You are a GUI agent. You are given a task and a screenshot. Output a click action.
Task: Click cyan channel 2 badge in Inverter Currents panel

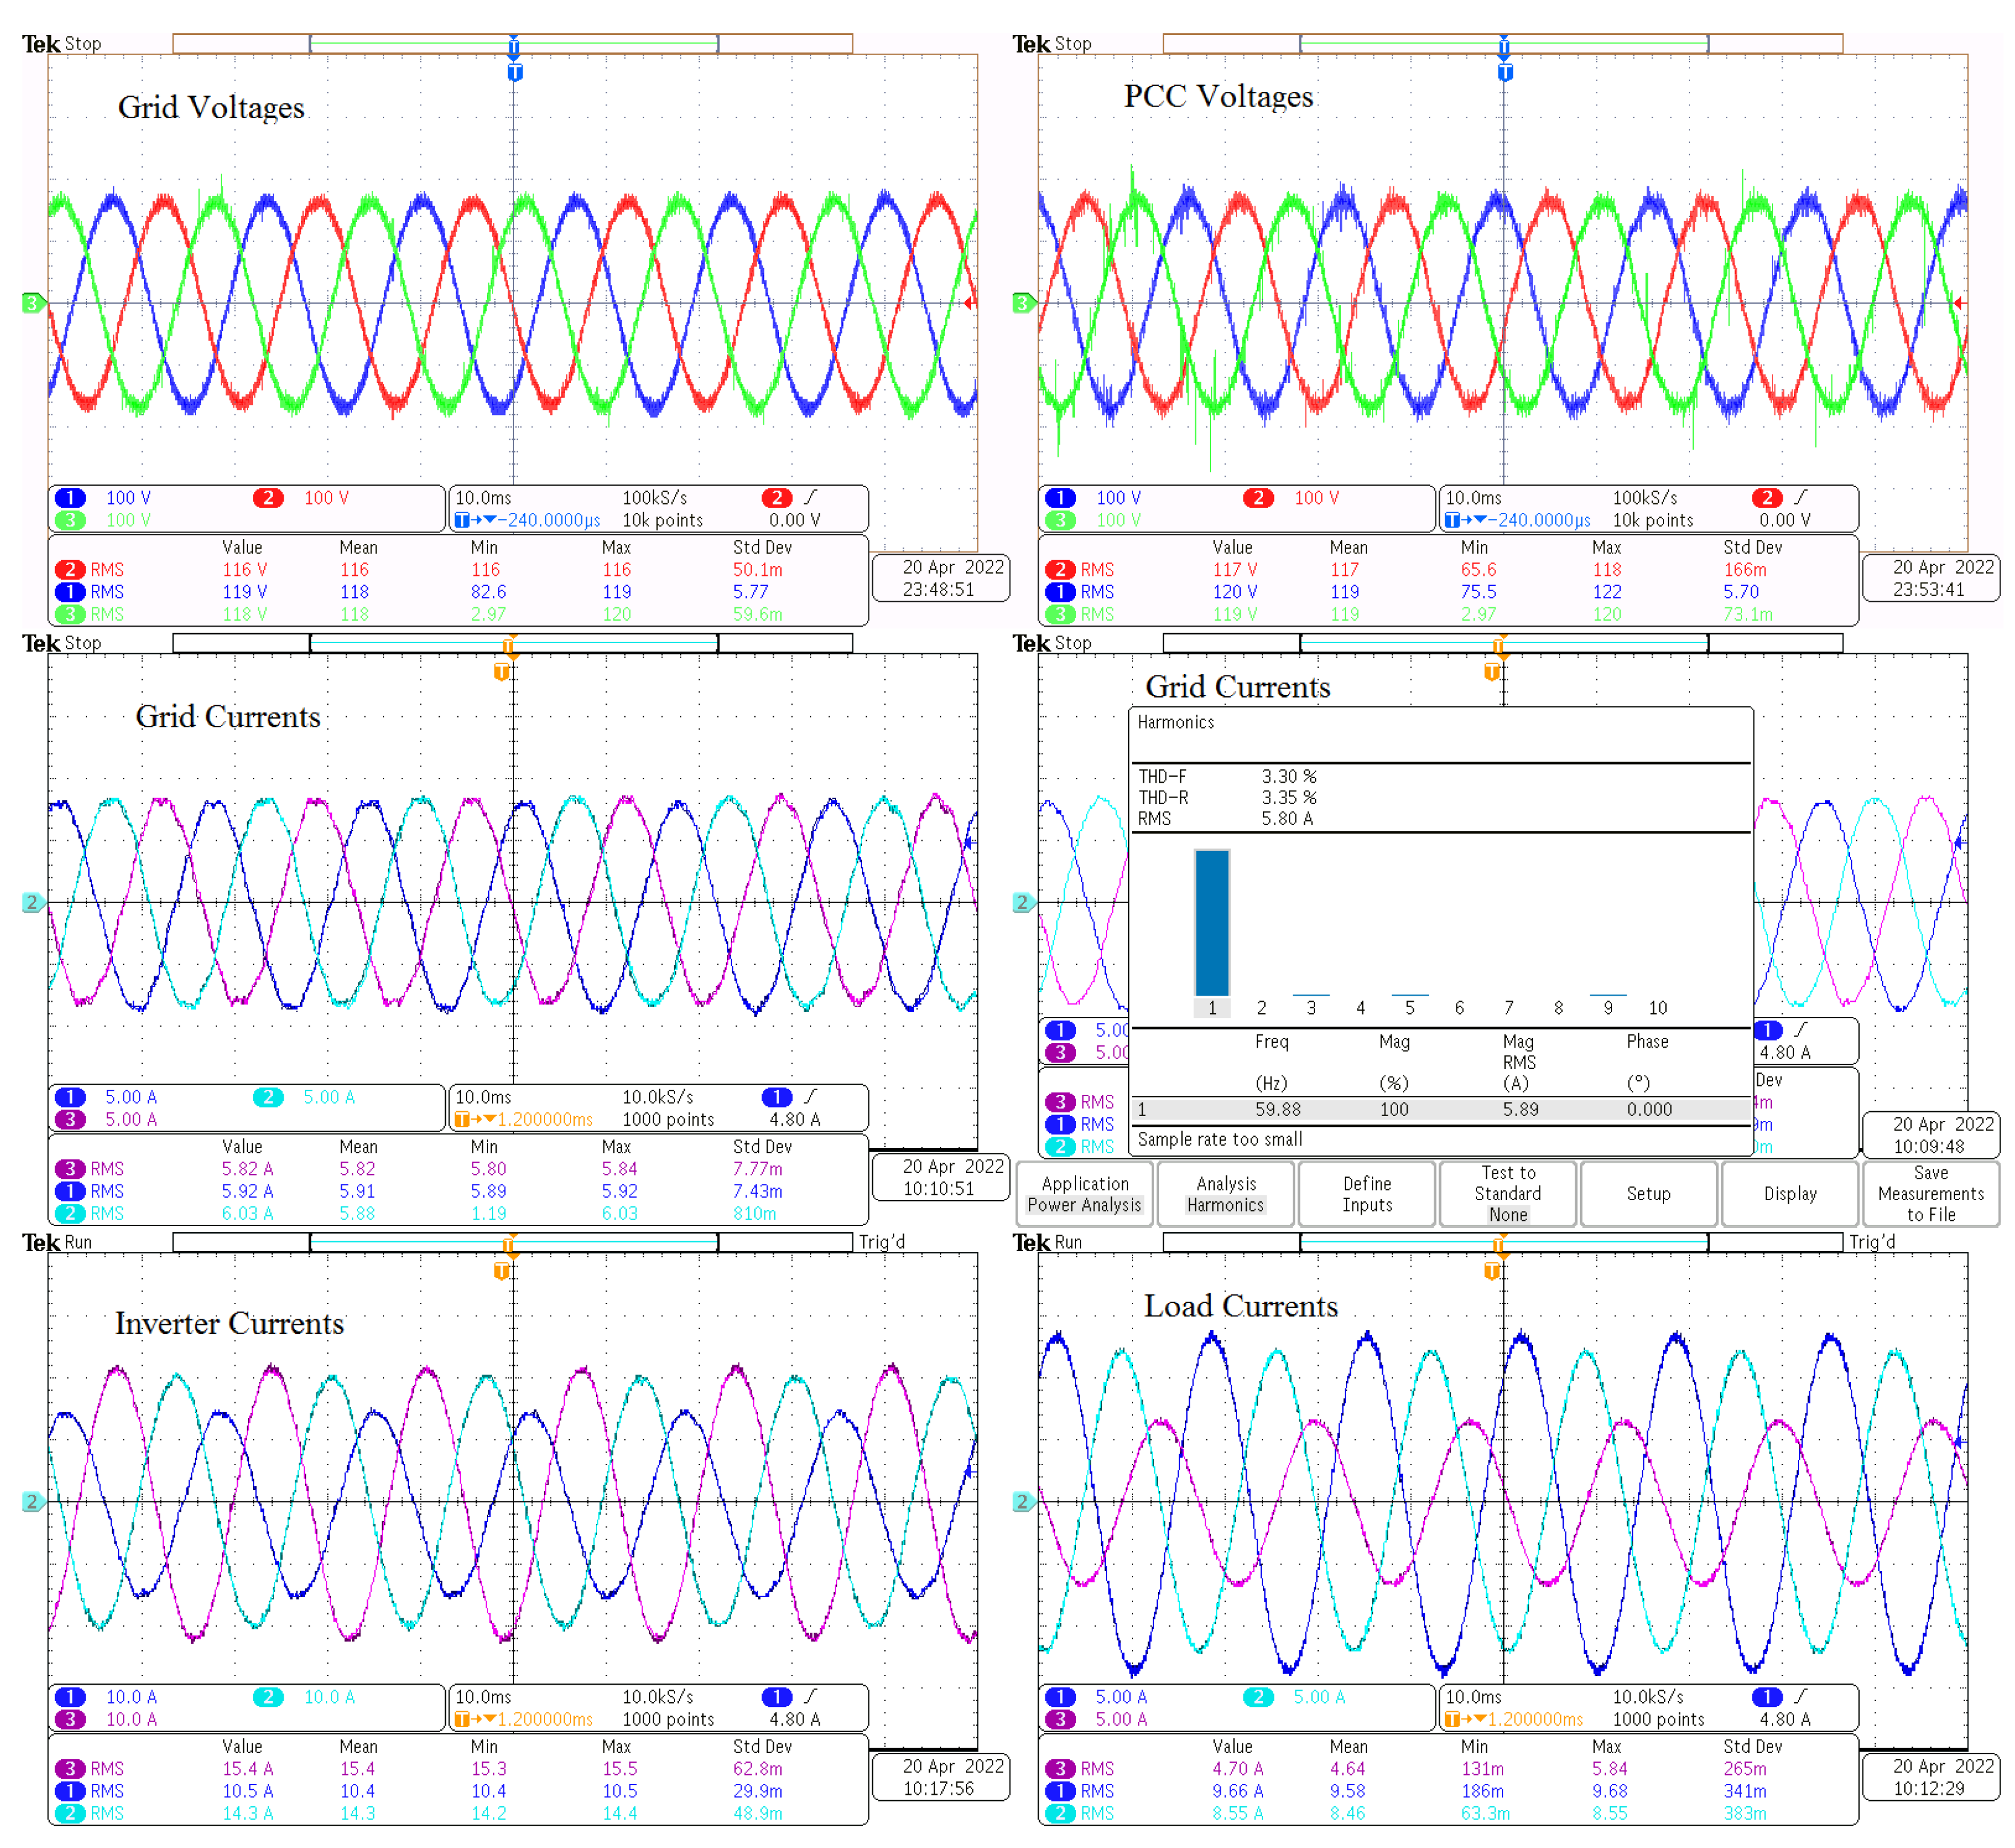point(268,1697)
